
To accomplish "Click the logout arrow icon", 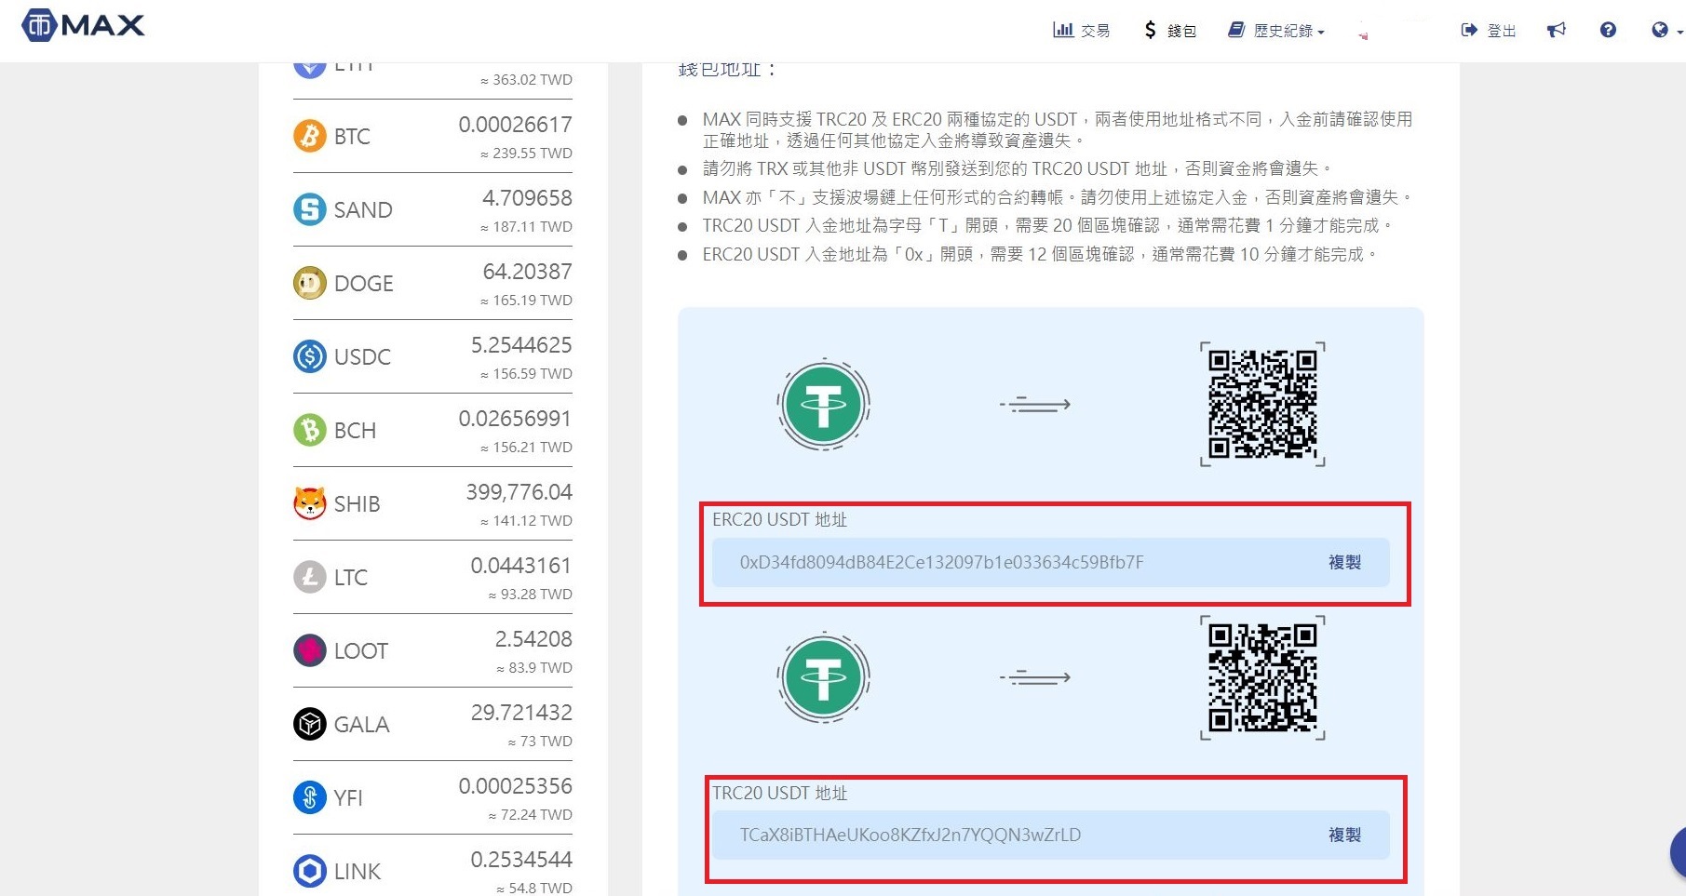I will click(1469, 30).
